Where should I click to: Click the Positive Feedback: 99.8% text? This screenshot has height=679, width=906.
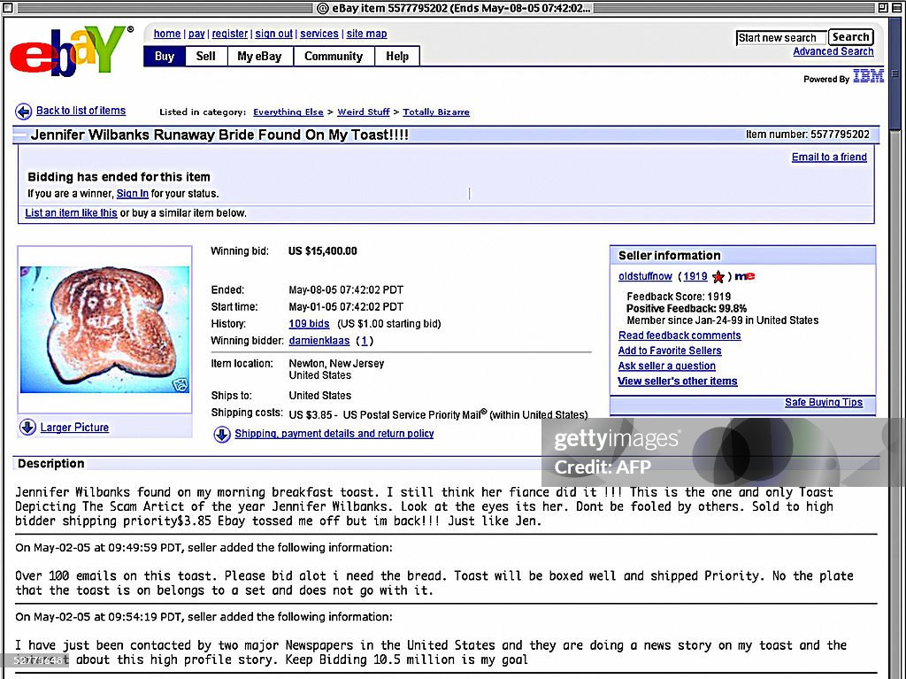coord(687,309)
